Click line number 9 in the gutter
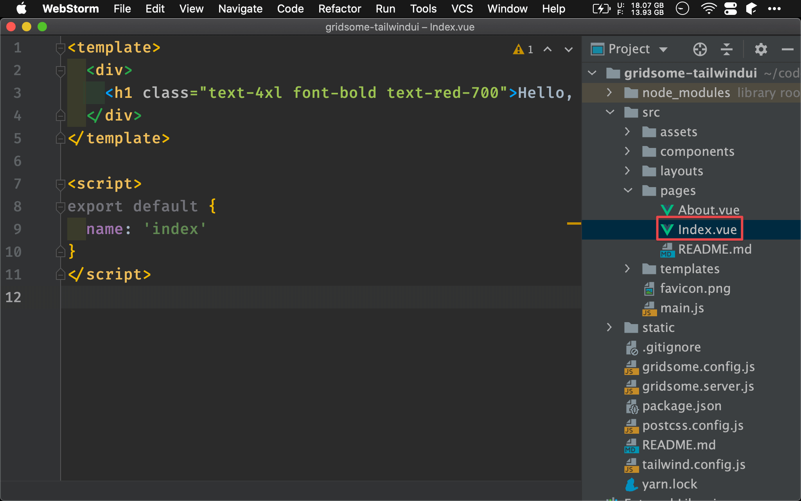Screen dimensions: 801x501 pyautogui.click(x=17, y=229)
